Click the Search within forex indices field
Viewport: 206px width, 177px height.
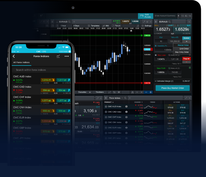pos(41,70)
